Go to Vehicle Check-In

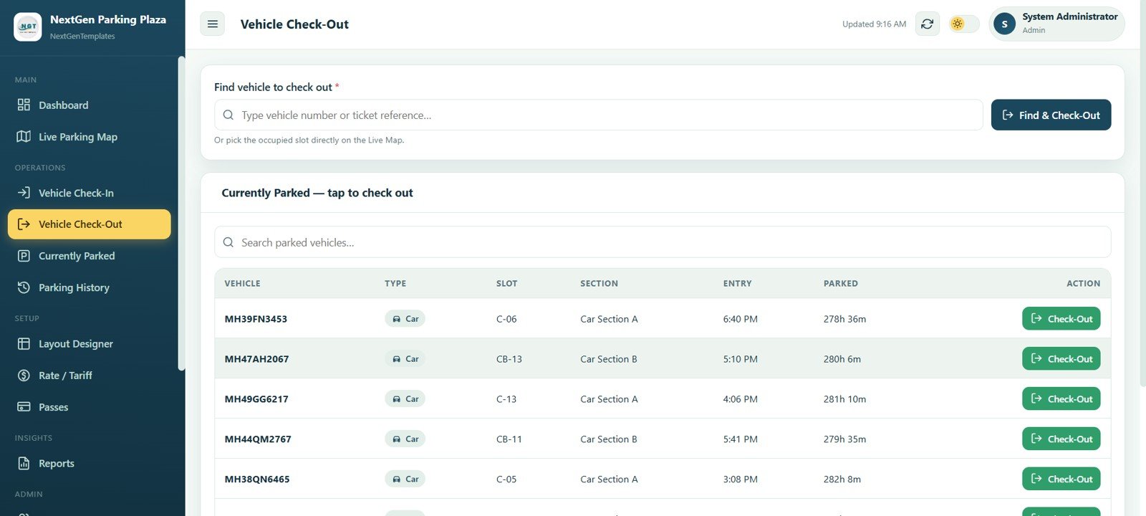tap(89, 193)
